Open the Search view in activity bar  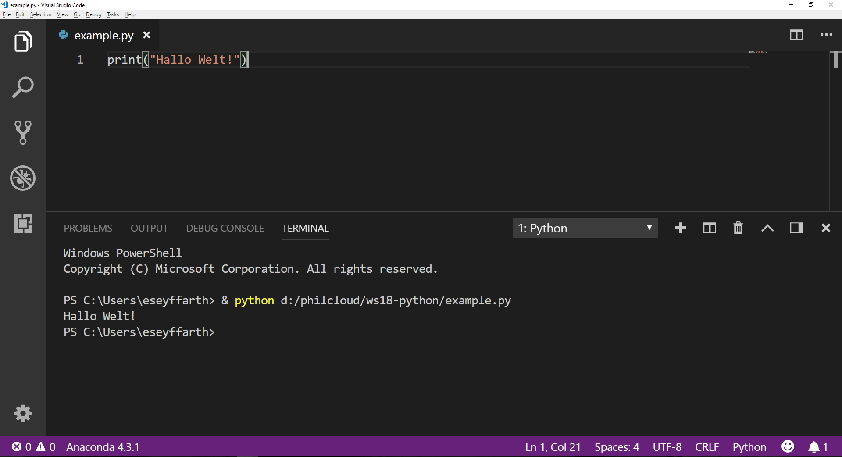click(x=23, y=87)
